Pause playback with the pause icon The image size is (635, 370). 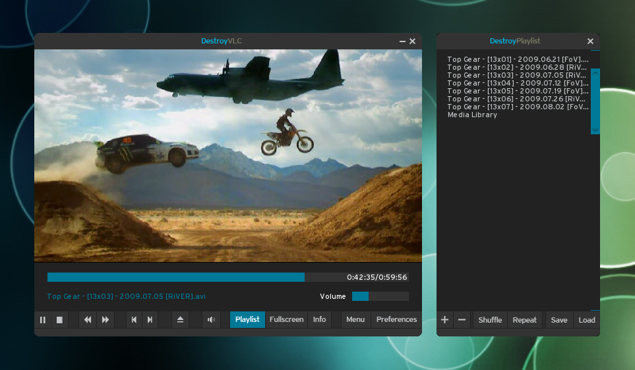click(x=42, y=320)
